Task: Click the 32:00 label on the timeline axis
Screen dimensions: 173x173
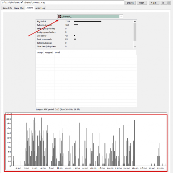Action: [x=160, y=168]
